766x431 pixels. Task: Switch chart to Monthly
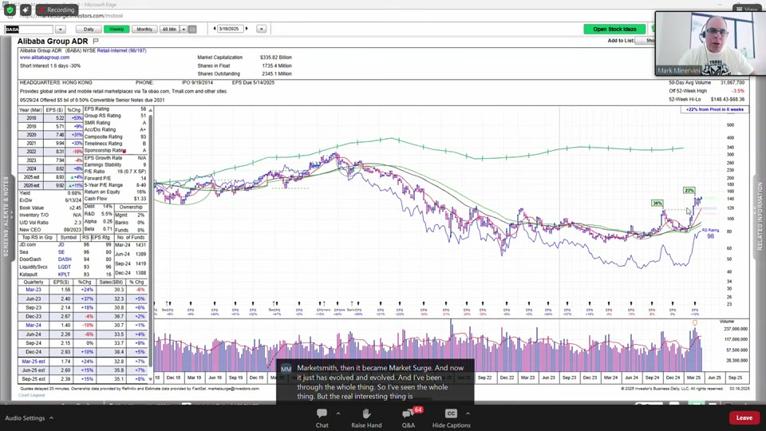pyautogui.click(x=144, y=30)
